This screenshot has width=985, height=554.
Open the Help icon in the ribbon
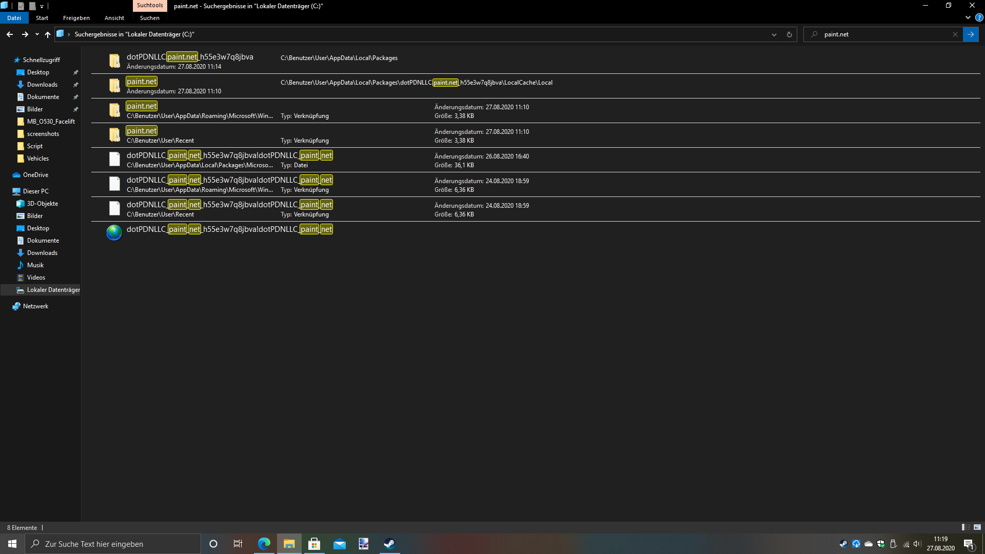[x=979, y=17]
